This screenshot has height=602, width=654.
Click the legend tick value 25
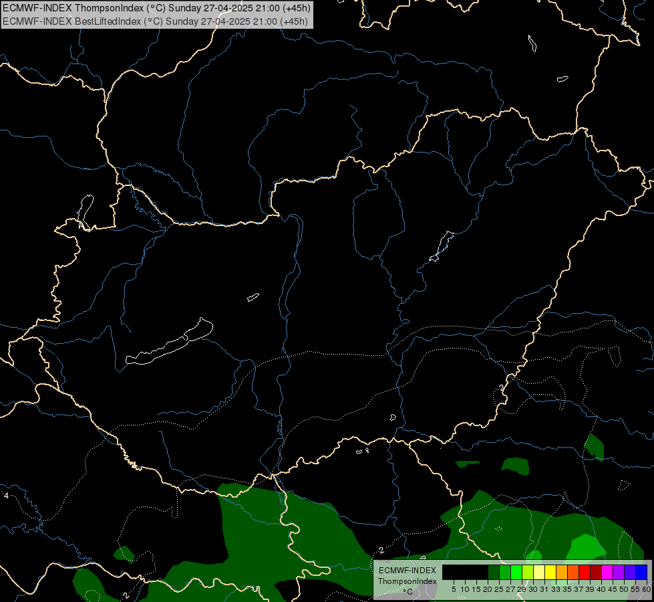tap(499, 589)
